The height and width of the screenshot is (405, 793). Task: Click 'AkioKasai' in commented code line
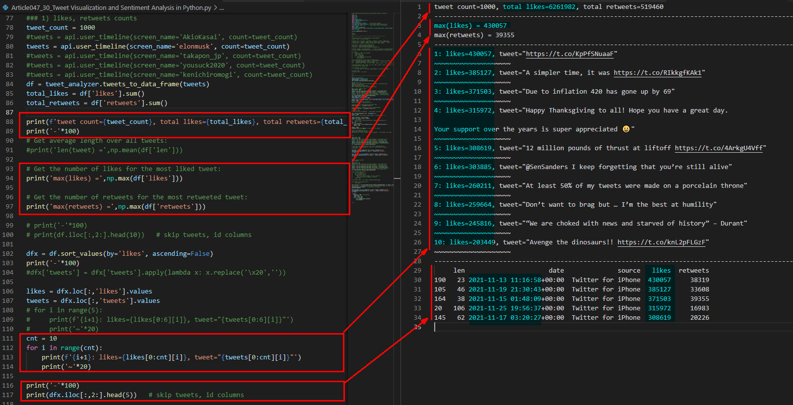coord(200,37)
